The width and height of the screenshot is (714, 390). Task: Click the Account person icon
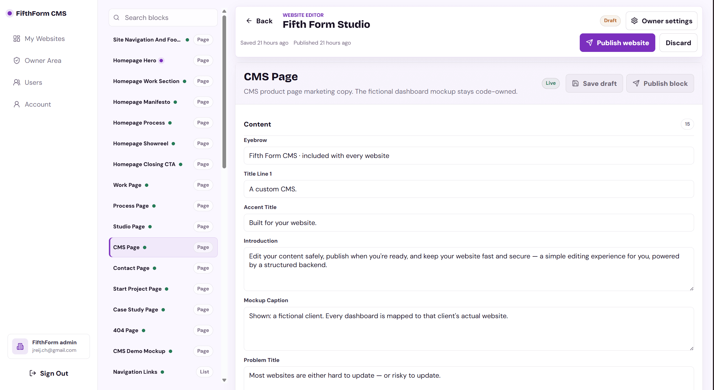click(17, 104)
